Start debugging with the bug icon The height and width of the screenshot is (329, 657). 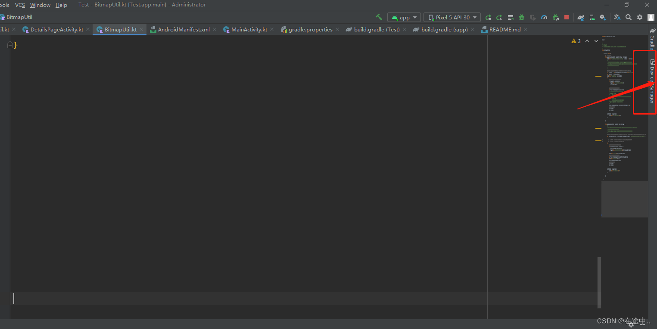coord(521,17)
